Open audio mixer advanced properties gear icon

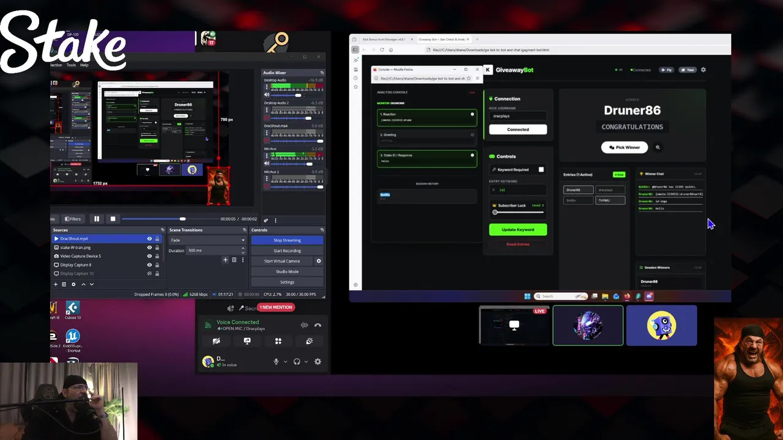tap(265, 220)
